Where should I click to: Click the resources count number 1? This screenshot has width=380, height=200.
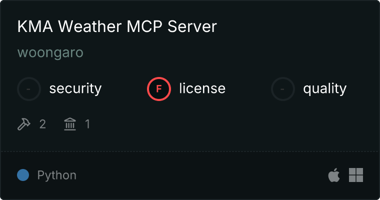tap(87, 124)
